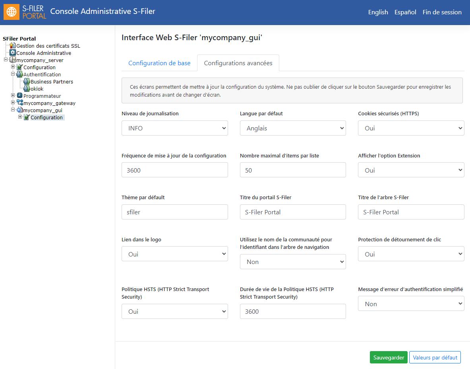
Task: Click the Valeurs par défaut button
Action: pyautogui.click(x=435, y=357)
